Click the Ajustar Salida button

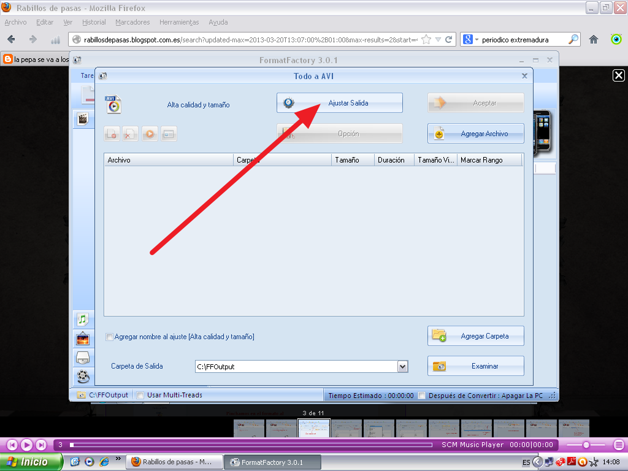(339, 102)
